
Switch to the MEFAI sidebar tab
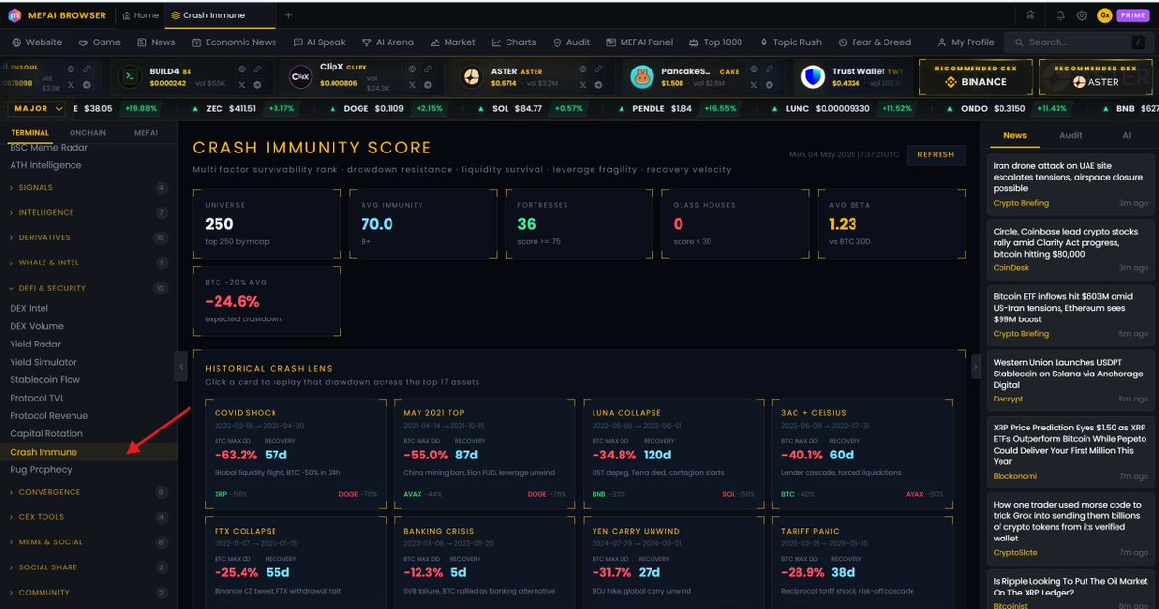[146, 133]
